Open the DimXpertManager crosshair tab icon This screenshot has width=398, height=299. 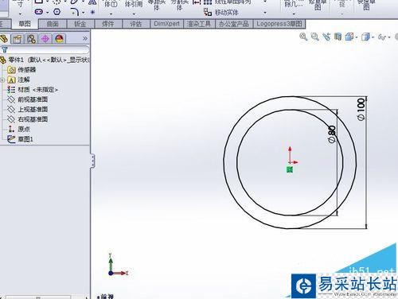point(45,39)
